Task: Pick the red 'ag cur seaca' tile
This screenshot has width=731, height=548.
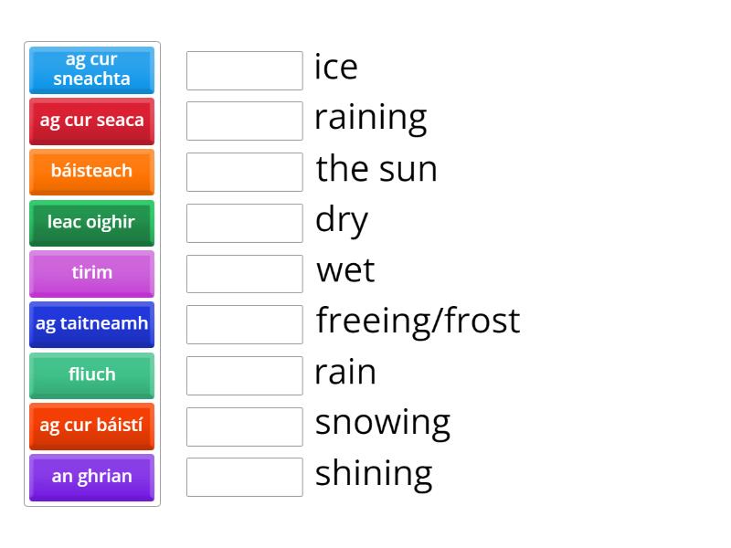Action: (92, 121)
